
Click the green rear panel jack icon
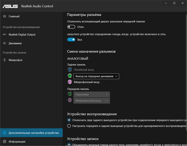[x=70, y=76]
